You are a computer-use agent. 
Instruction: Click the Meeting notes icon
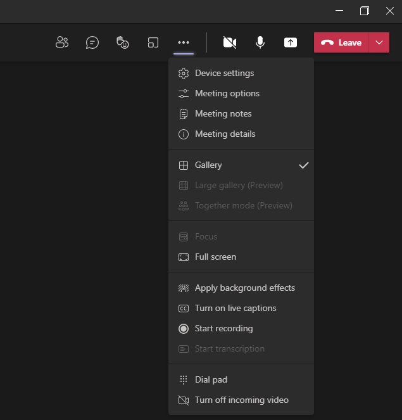tap(184, 114)
